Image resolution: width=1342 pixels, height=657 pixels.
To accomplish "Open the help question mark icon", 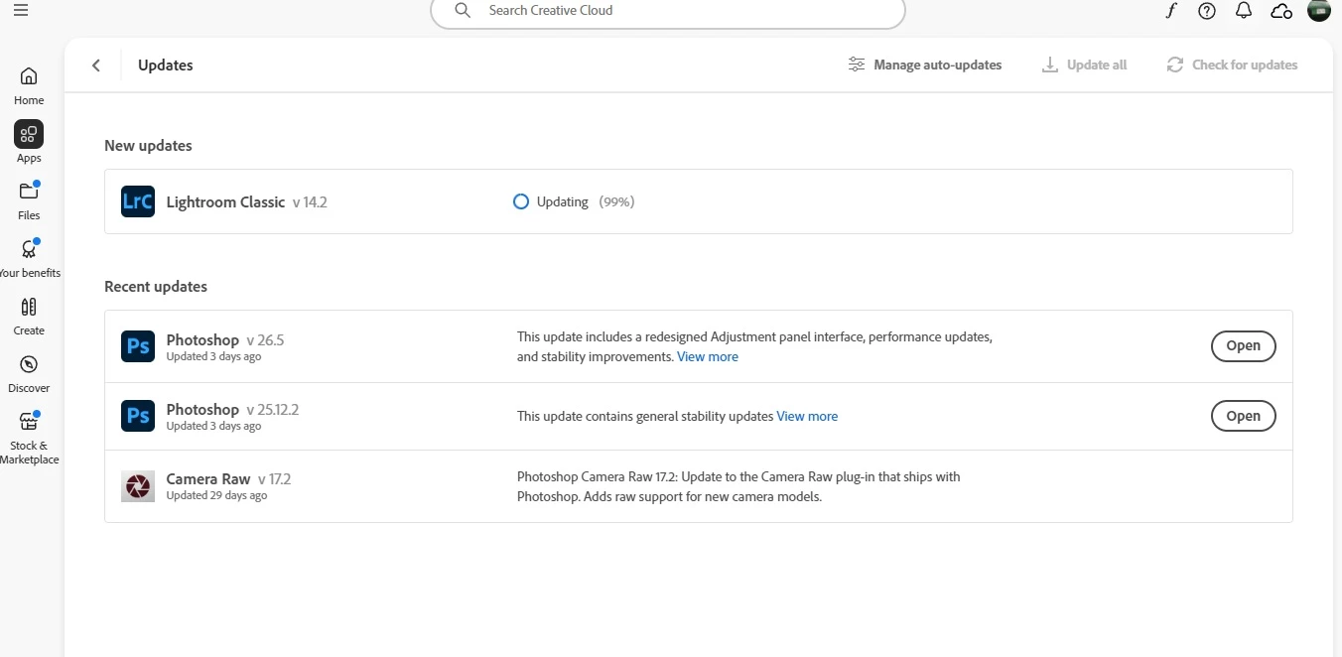I will 1207,10.
